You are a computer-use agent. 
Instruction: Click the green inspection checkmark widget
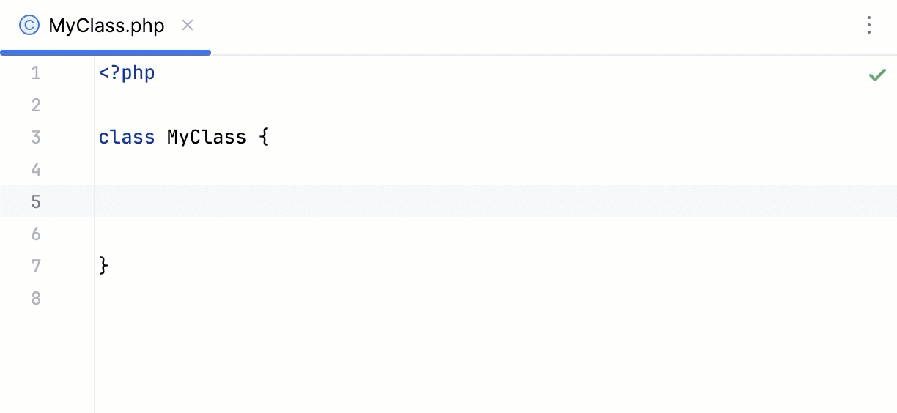(877, 75)
